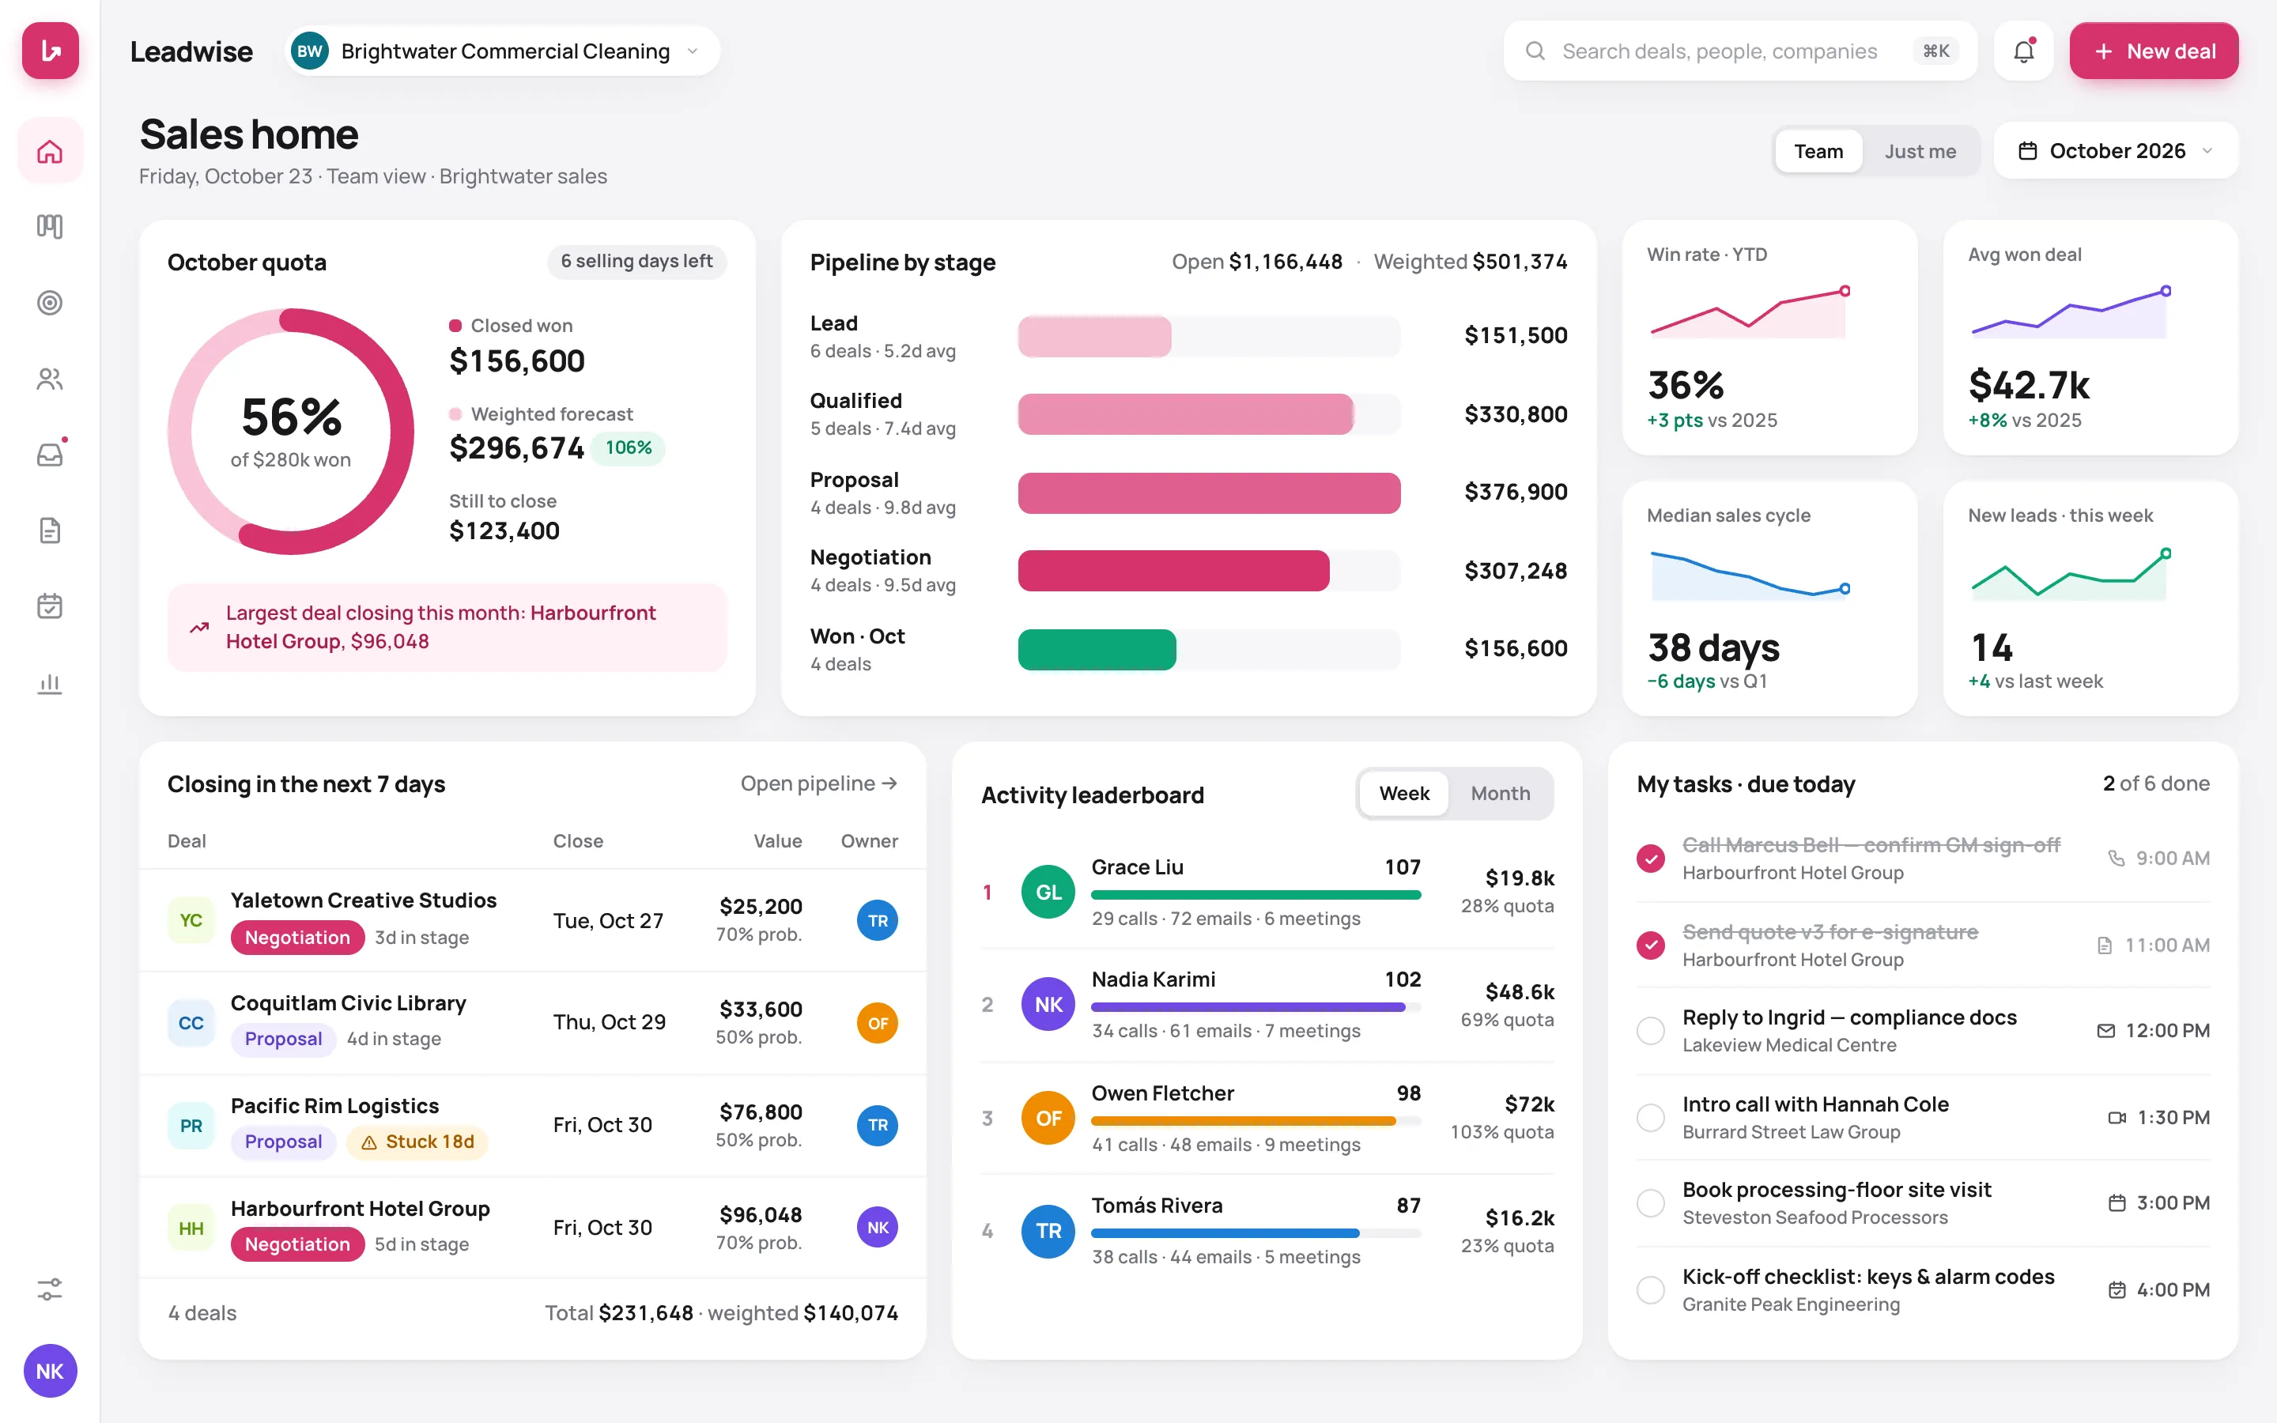Check off Reply to Ingrid compliance docs
This screenshot has width=2277, height=1423.
1650,1031
